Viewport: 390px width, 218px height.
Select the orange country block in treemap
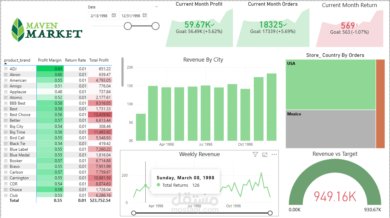[380, 104]
